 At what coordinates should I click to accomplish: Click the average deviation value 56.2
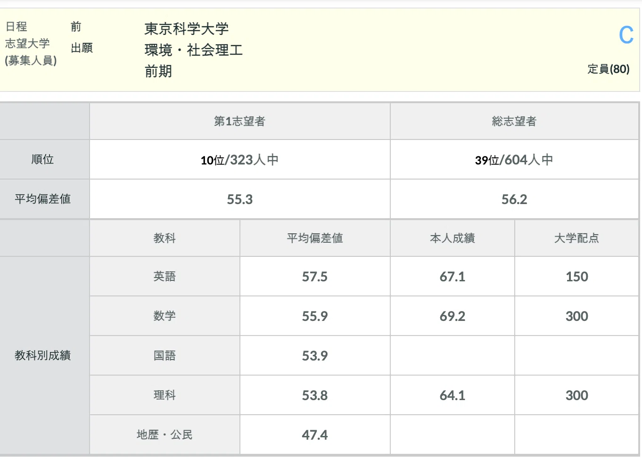tap(514, 200)
